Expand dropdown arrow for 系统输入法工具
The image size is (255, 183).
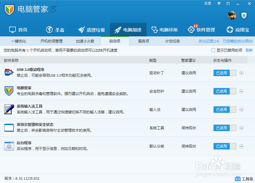242,110
